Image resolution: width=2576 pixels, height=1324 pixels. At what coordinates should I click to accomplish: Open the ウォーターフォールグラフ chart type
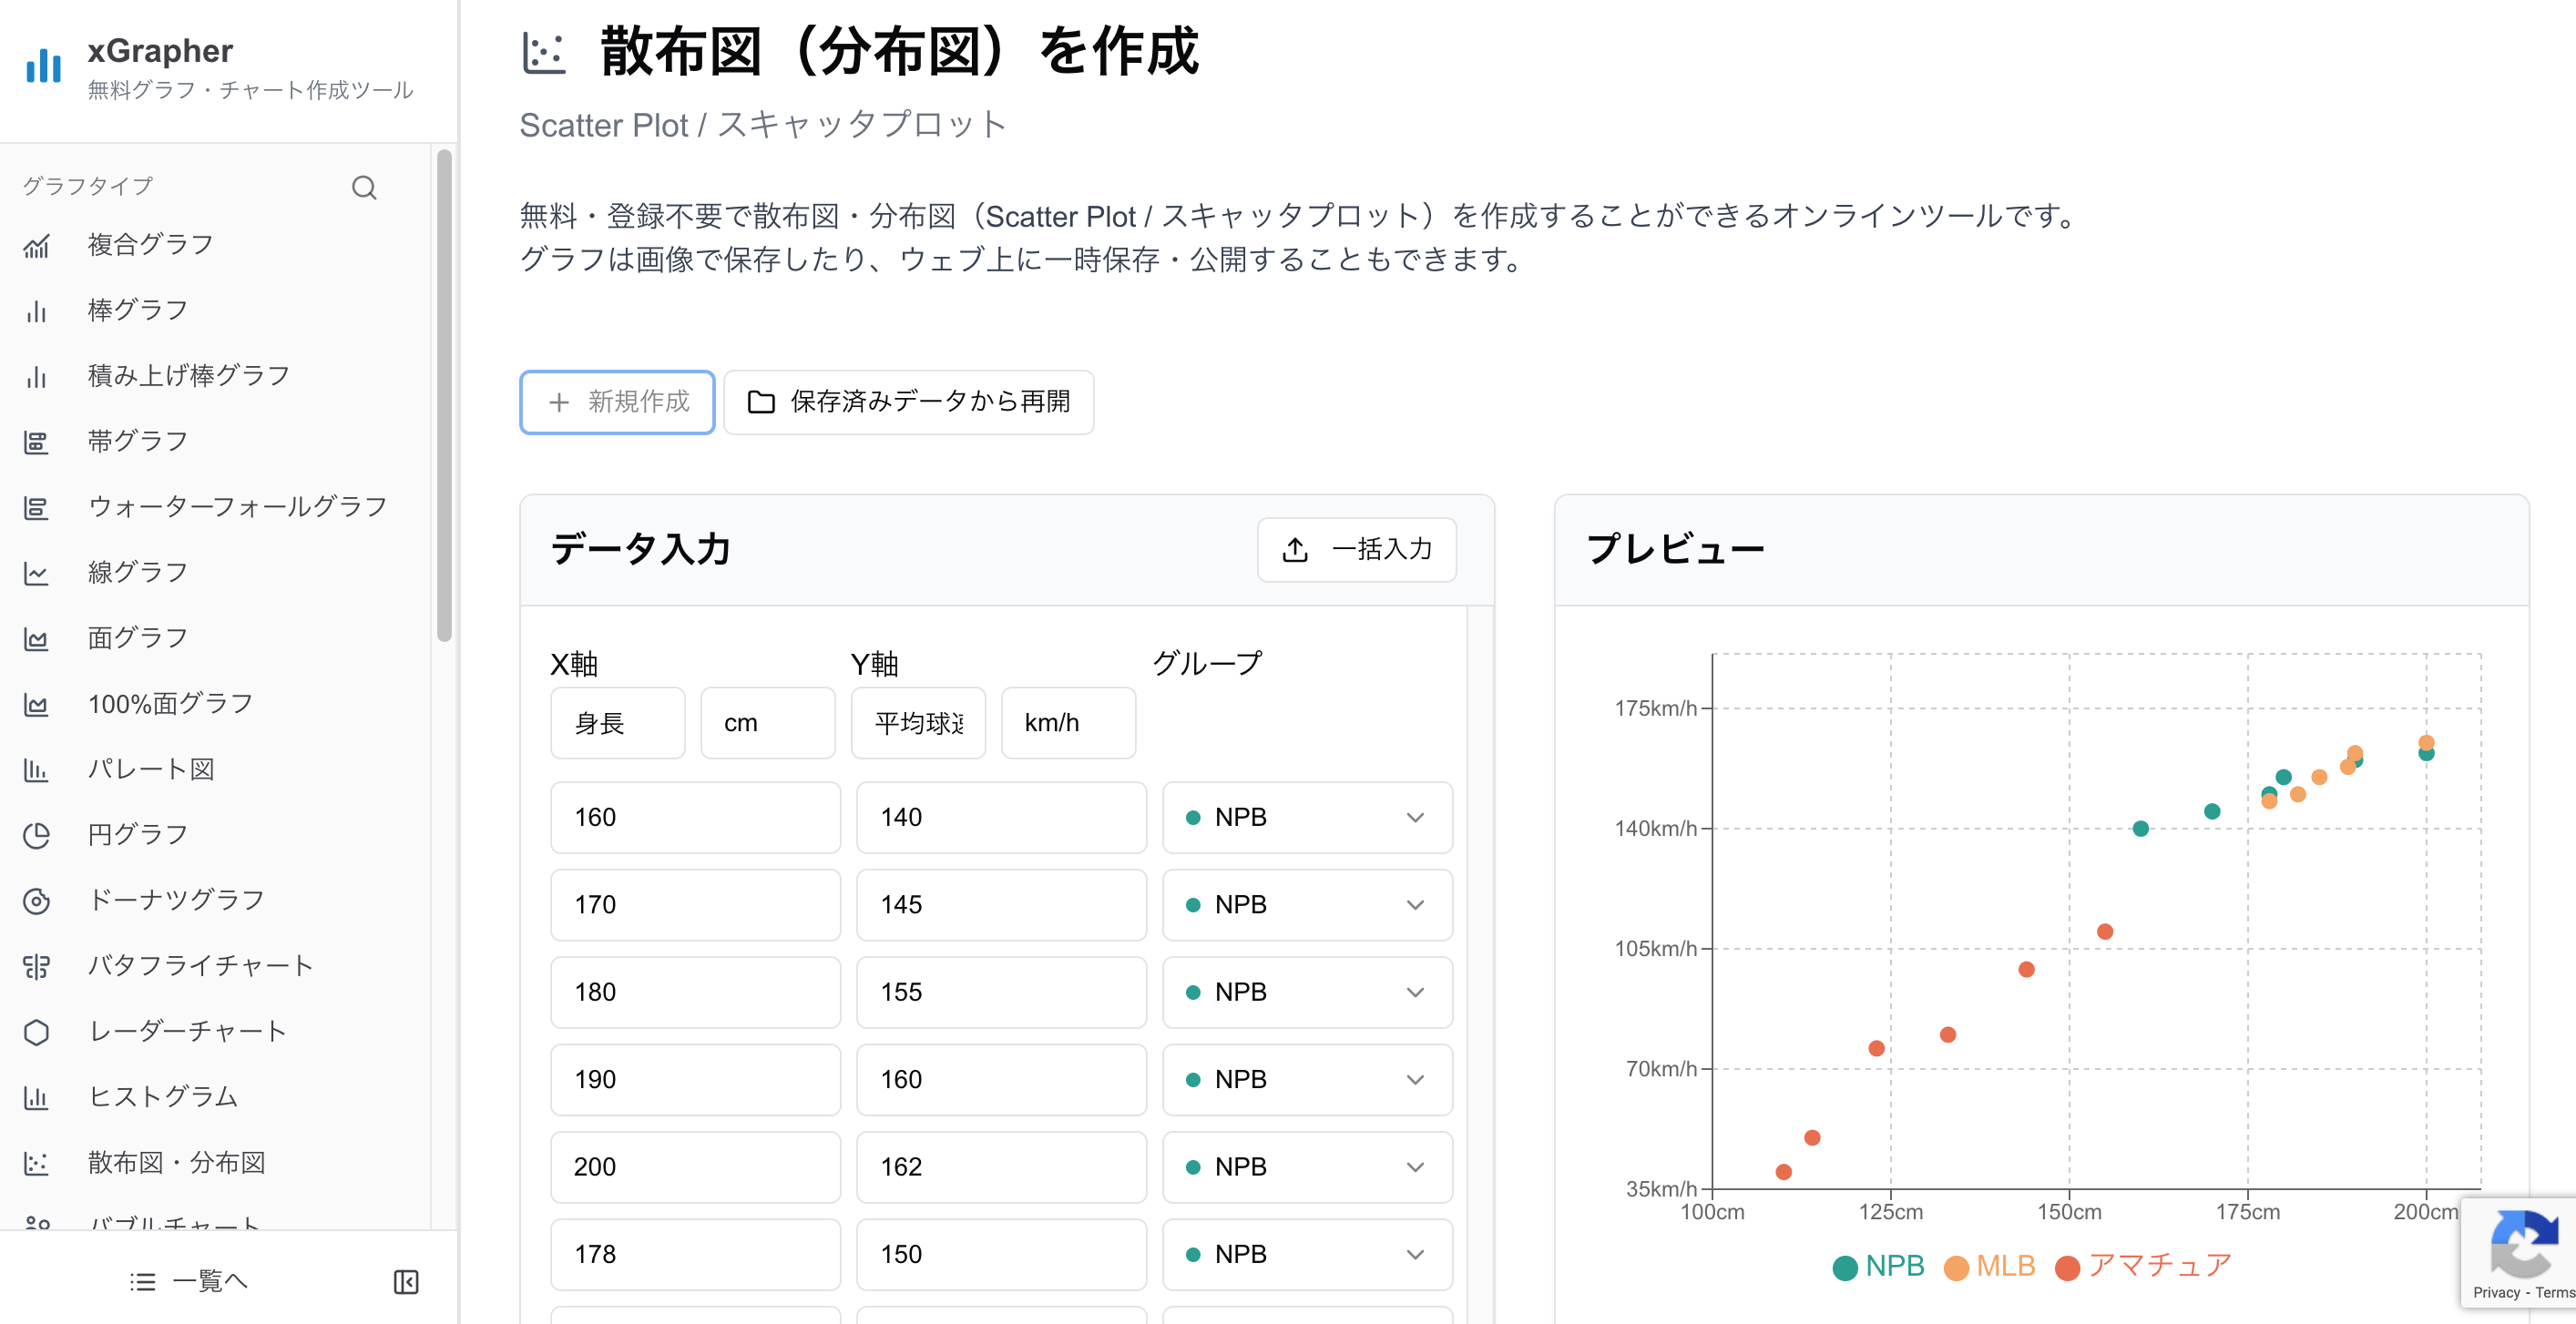tap(237, 506)
